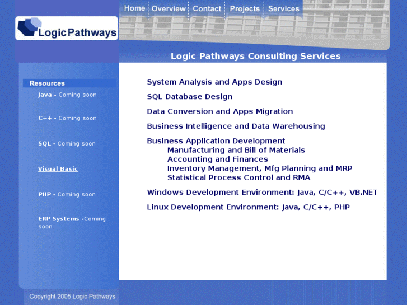Click Business Intelligence and Data Warehousing
Viewport: 407px width, 305px height.
click(x=236, y=126)
